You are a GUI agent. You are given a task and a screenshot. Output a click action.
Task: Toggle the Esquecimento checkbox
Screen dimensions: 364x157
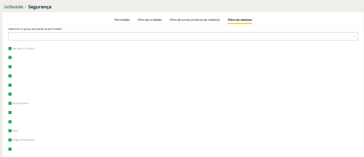click(x=10, y=103)
